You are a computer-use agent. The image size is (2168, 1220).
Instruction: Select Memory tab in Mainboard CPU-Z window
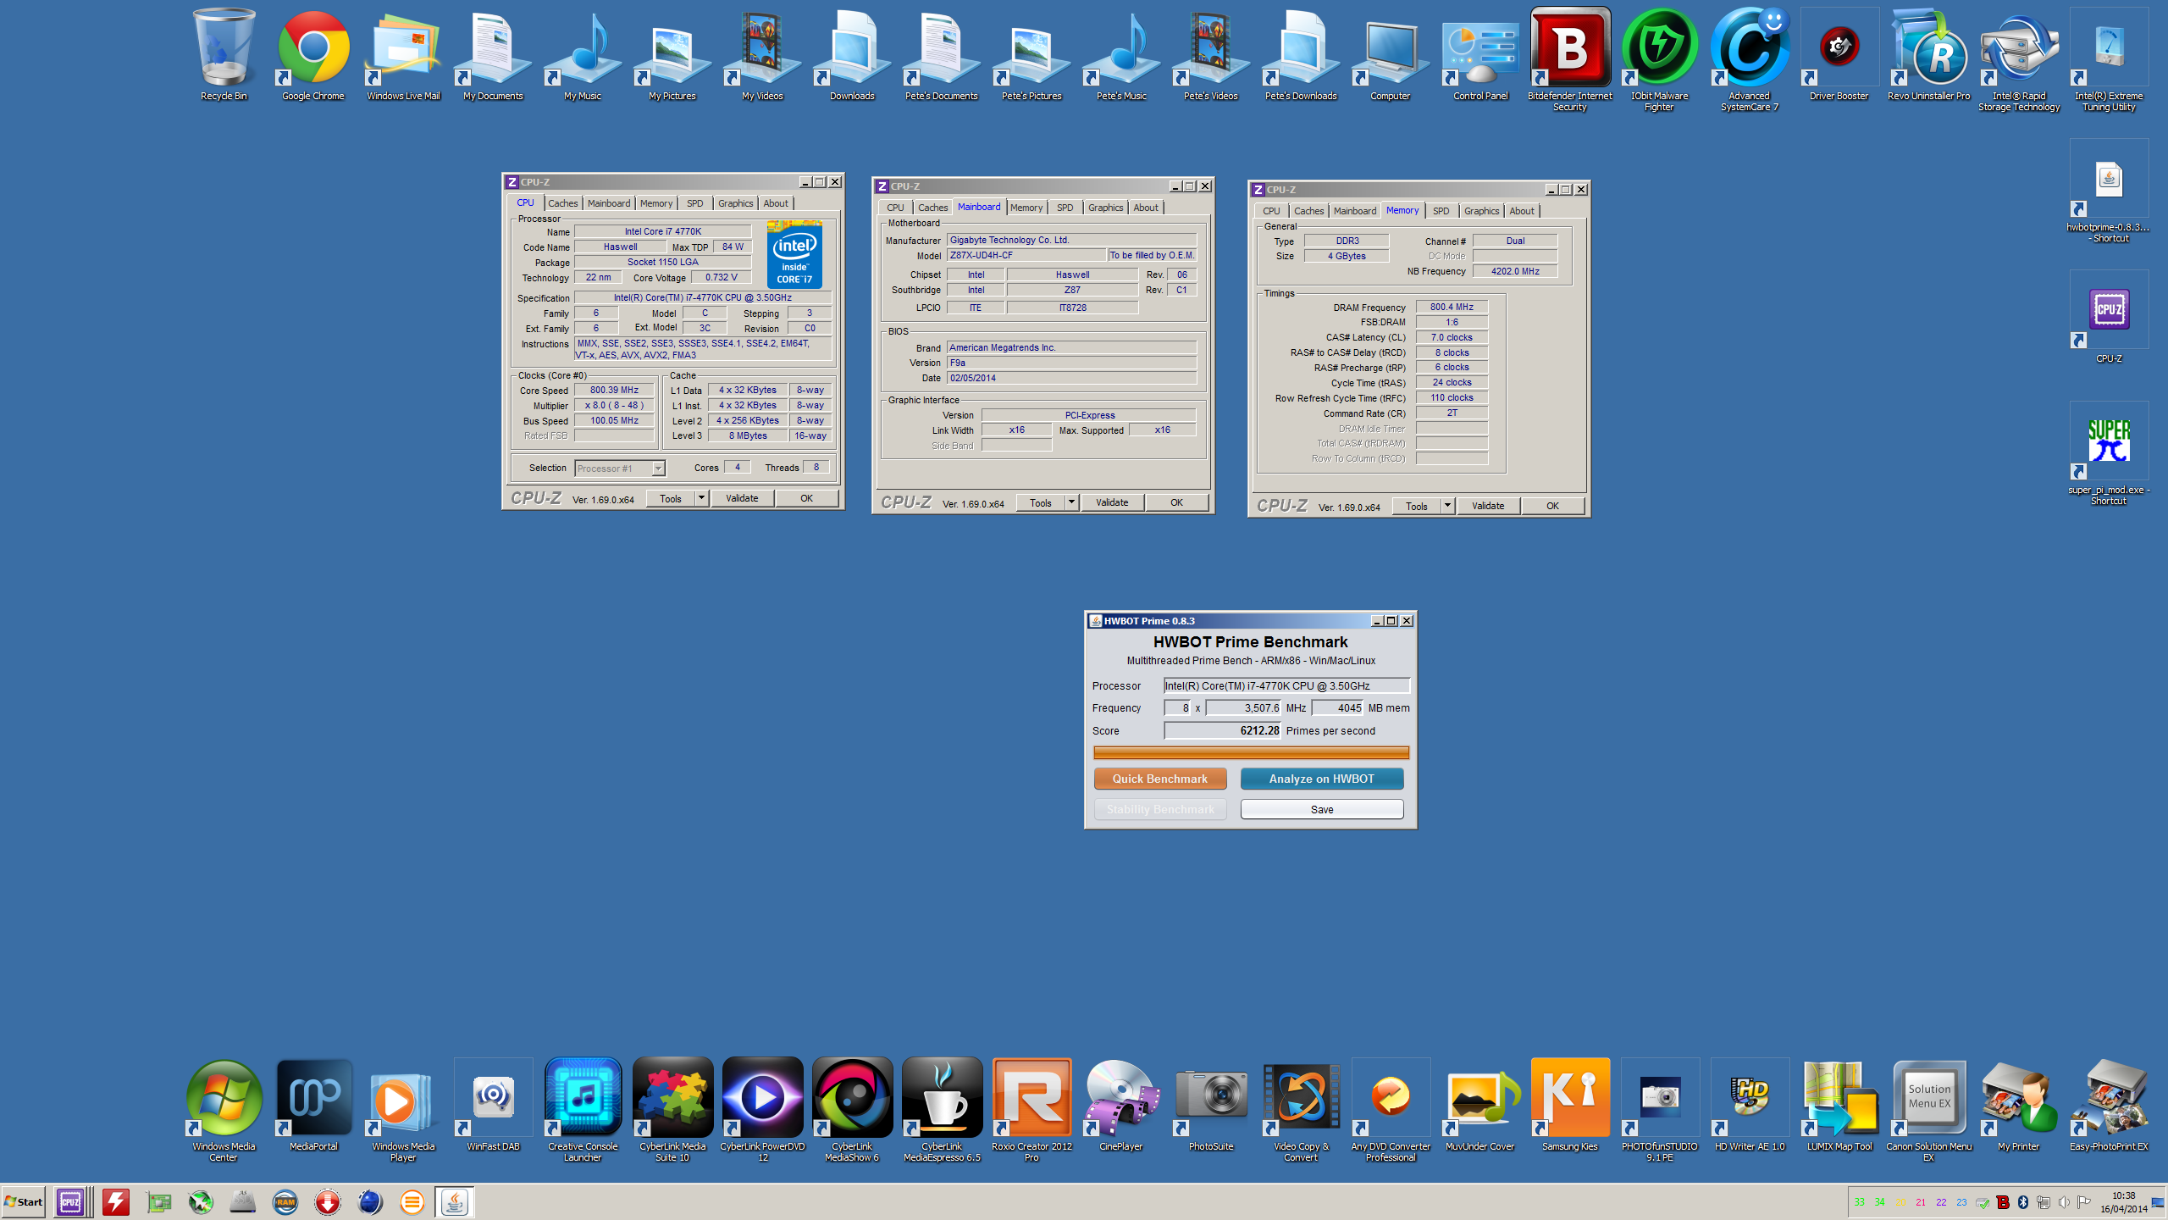(1026, 208)
